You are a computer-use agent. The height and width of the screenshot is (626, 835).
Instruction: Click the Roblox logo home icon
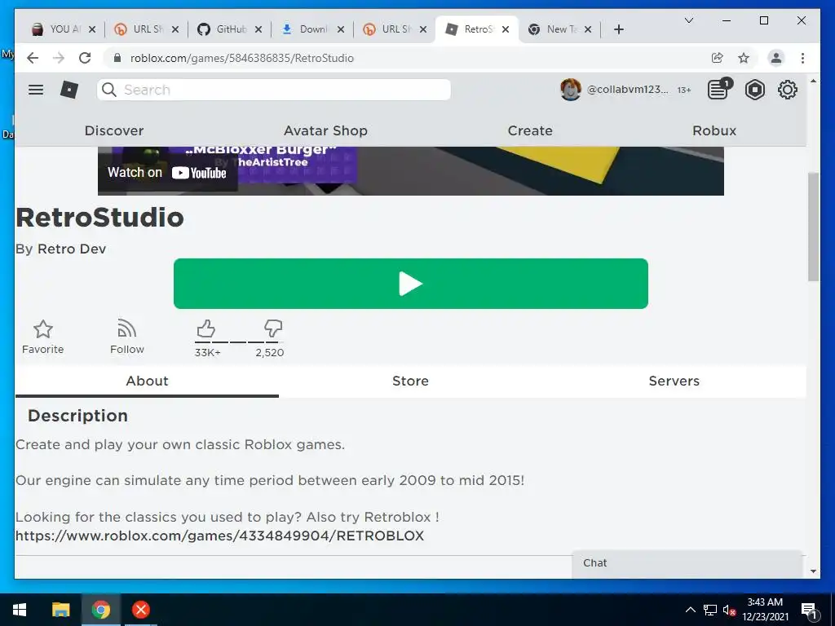pyautogui.click(x=68, y=90)
